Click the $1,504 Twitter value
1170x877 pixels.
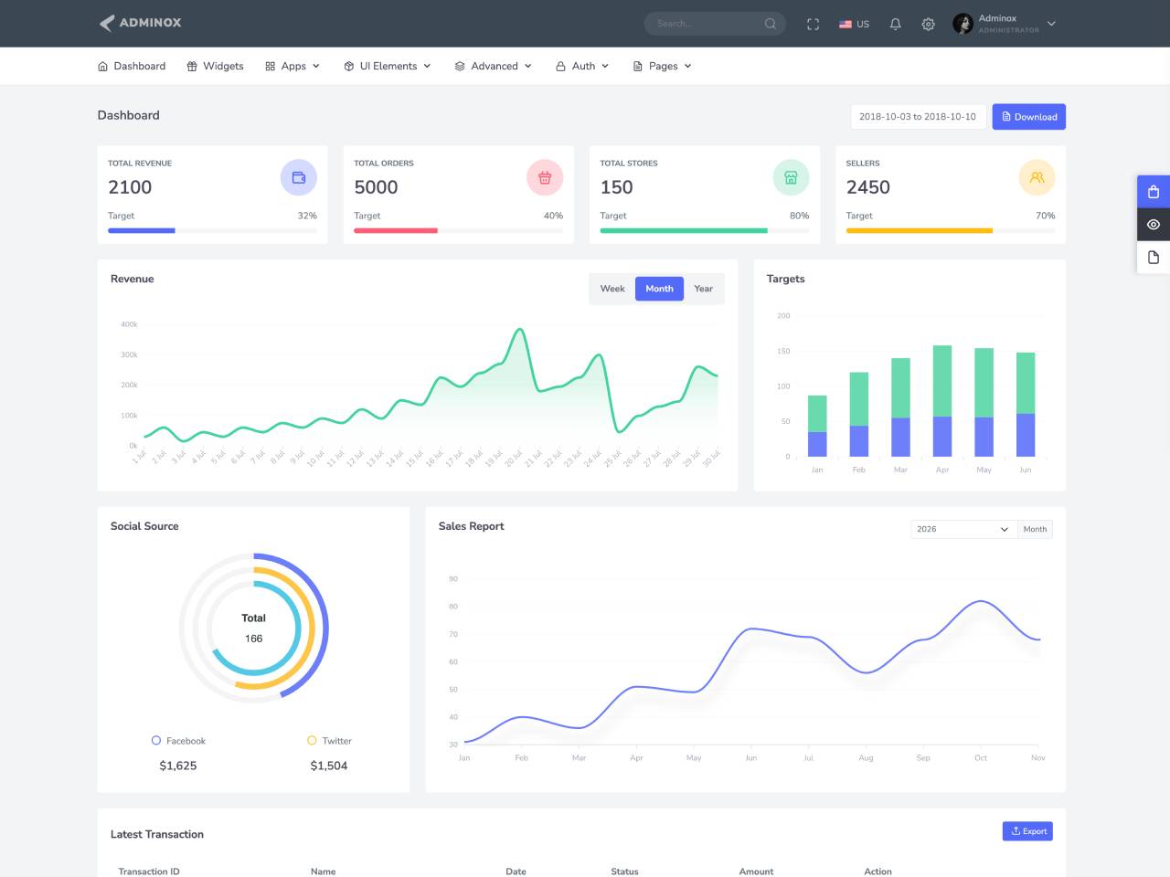(329, 766)
